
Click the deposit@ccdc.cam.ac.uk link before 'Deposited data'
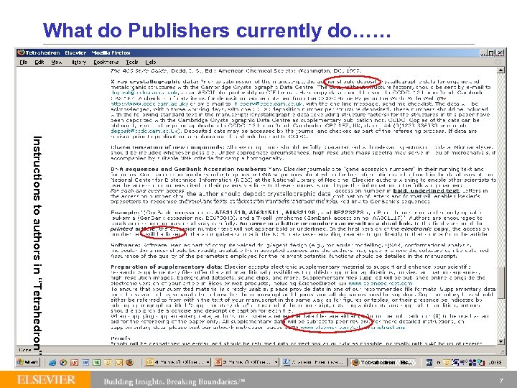[x=145, y=131]
